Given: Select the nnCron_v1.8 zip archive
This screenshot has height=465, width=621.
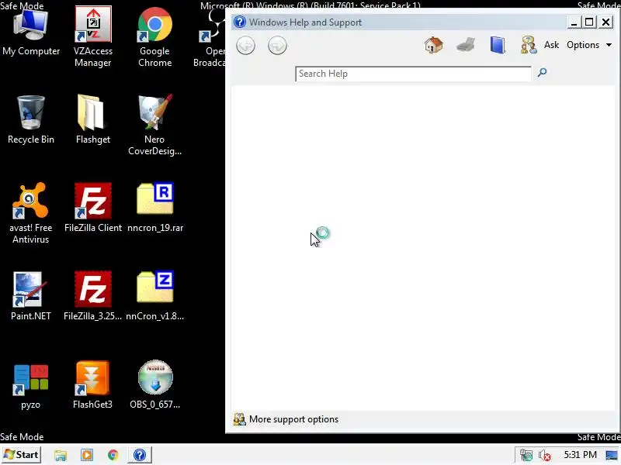Looking at the screenshot, I should [x=154, y=296].
